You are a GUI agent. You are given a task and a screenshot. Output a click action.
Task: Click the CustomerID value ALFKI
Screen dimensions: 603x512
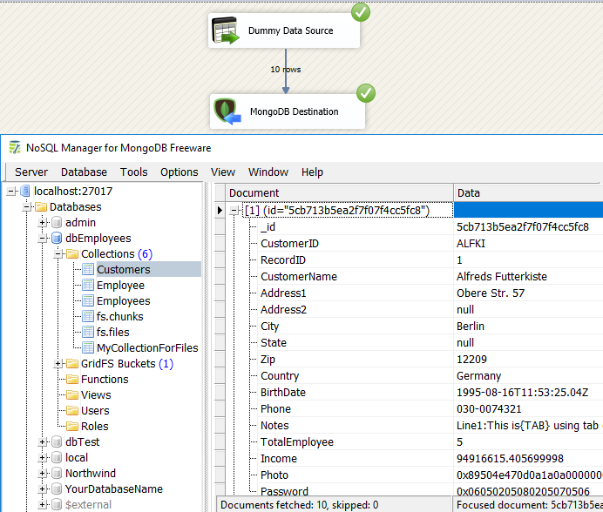pyautogui.click(x=471, y=244)
